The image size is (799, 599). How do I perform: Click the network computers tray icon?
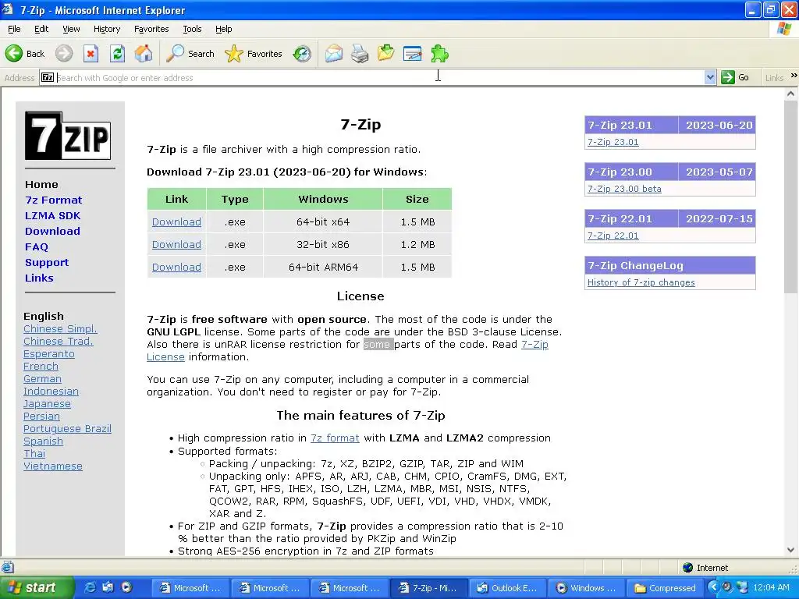743,587
